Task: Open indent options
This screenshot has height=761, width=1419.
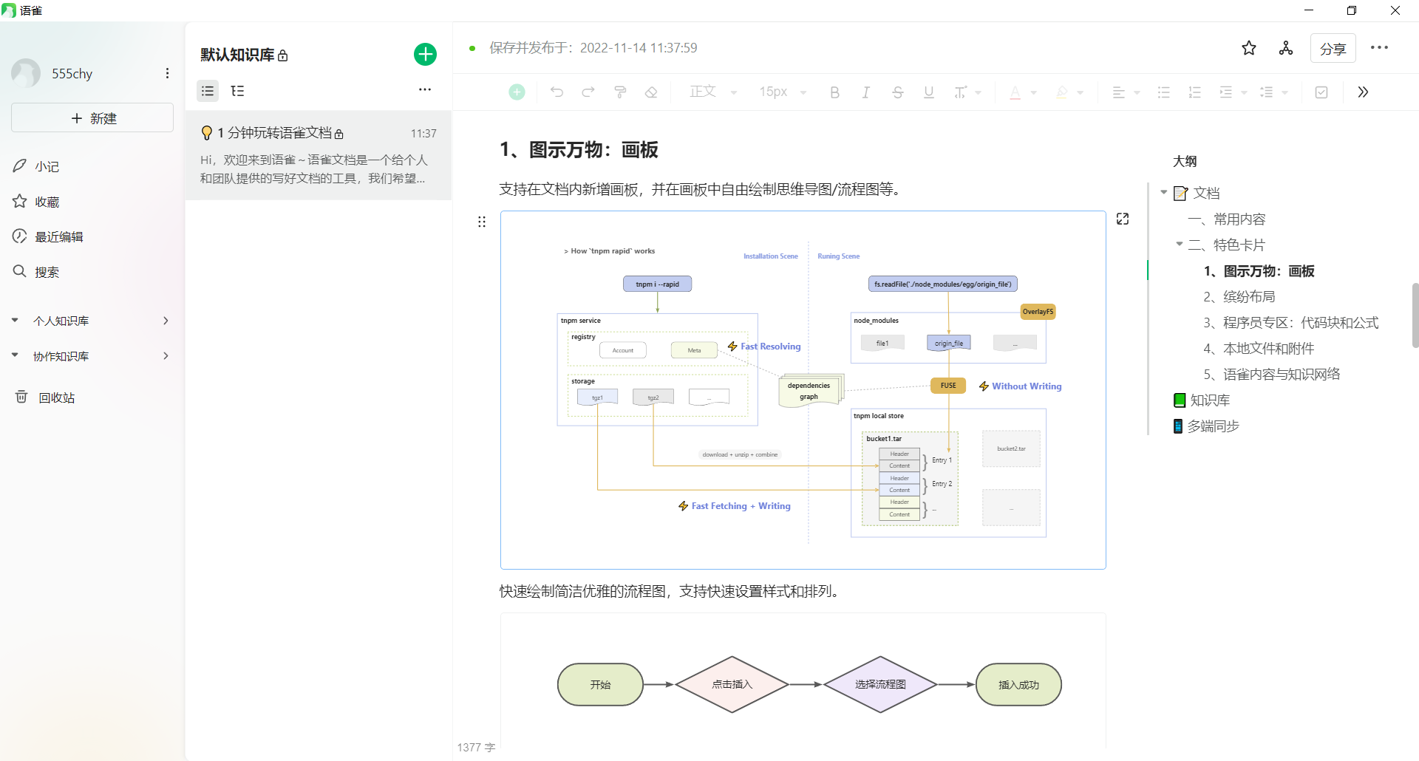Action: (x=1233, y=92)
